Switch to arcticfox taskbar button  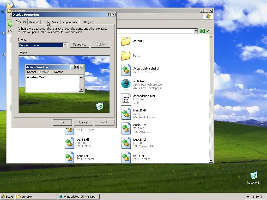36,197
